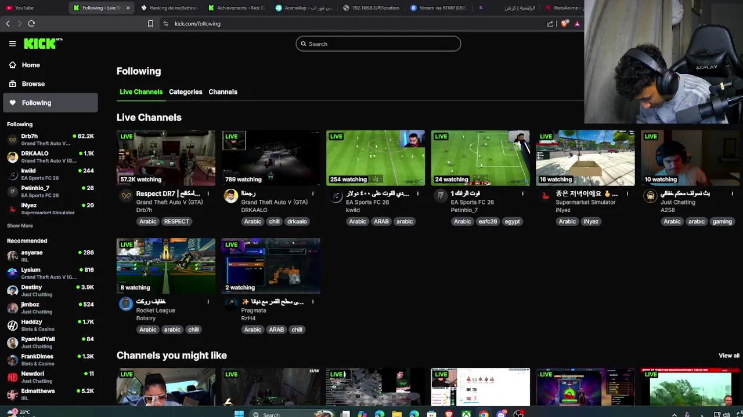Select the Live Channels tab
743x417 pixels.
tap(141, 92)
